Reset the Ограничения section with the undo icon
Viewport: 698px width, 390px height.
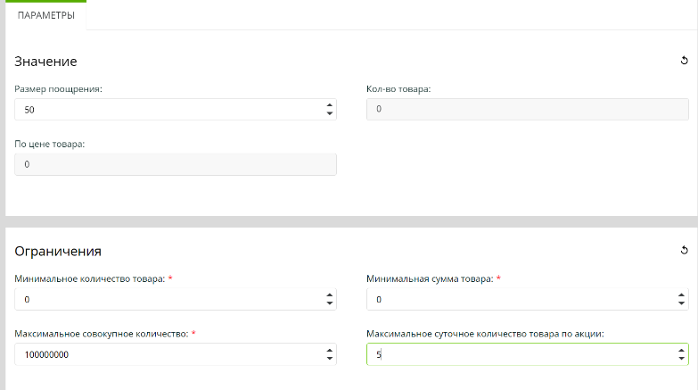pyautogui.click(x=684, y=251)
